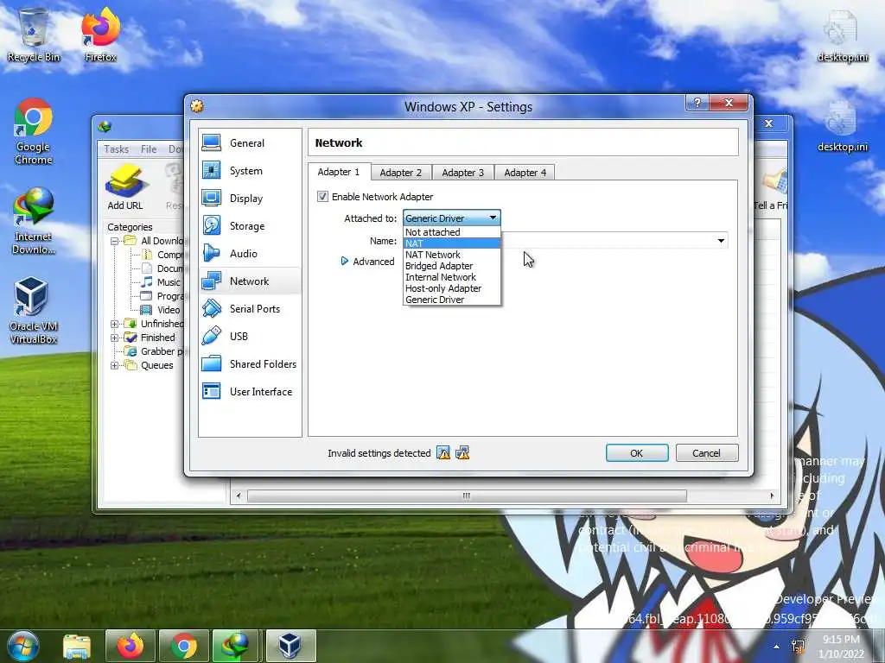Screen dimensions: 885x663
Task: Open Internet Download Manager desktop shortcut
Action: [34, 221]
